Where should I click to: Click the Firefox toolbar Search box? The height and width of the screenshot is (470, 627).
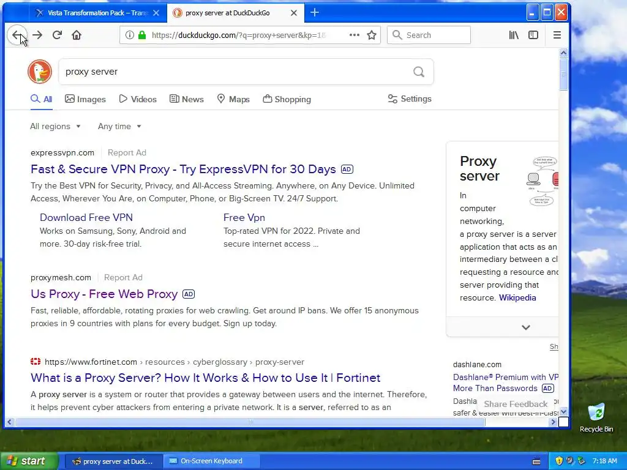(429, 35)
